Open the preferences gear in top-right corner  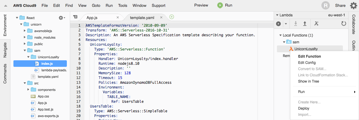(x=353, y=5)
